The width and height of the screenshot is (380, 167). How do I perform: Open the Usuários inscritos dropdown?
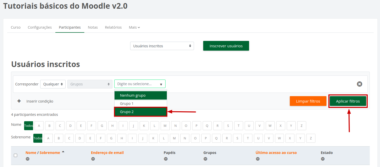click(162, 46)
